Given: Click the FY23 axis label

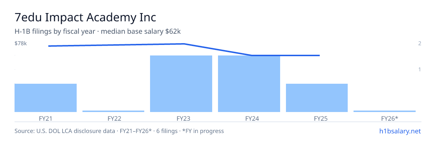Looking at the screenshot, I should (x=181, y=118).
